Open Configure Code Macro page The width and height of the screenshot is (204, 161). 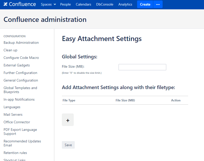[x=21, y=58]
